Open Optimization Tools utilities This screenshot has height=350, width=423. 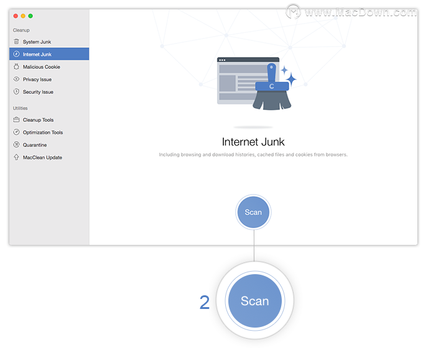pyautogui.click(x=49, y=132)
